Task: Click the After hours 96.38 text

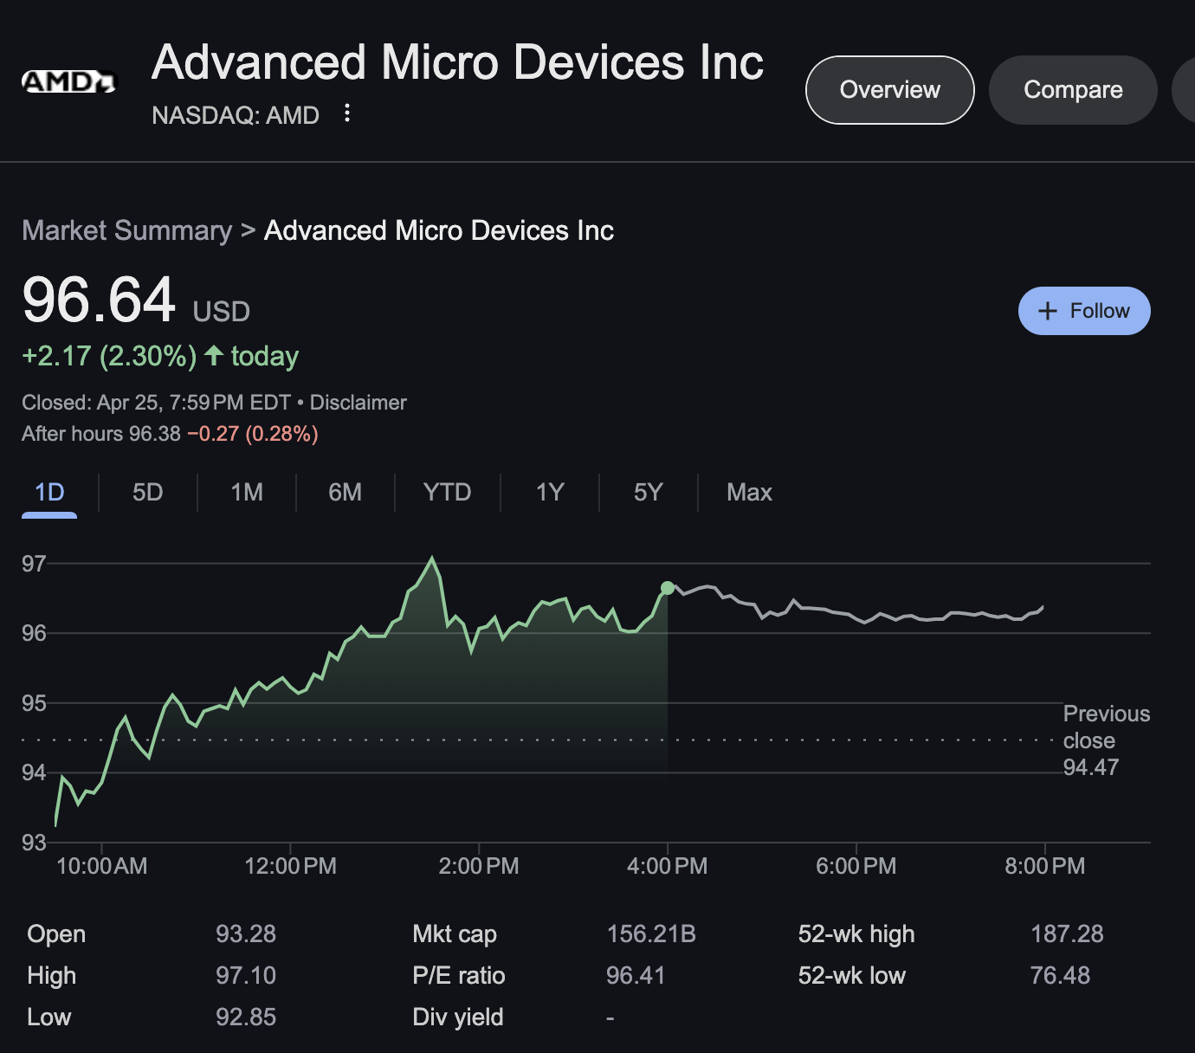Action: 101,434
